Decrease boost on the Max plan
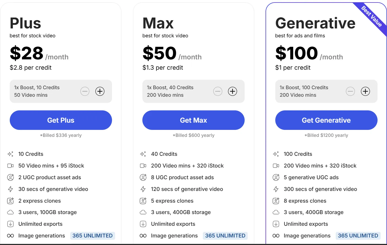 pos(218,91)
